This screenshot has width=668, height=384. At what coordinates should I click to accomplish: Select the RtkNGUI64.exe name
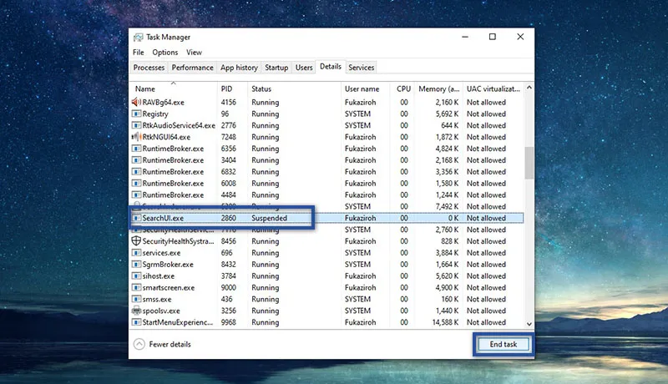166,137
